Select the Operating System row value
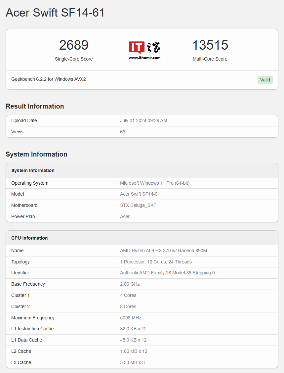284x373 pixels. pyautogui.click(x=154, y=183)
